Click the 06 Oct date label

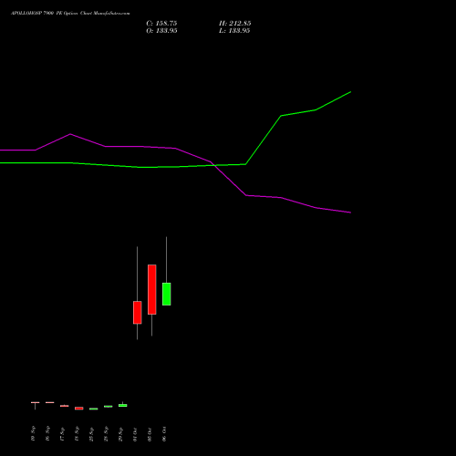pyautogui.click(x=164, y=434)
